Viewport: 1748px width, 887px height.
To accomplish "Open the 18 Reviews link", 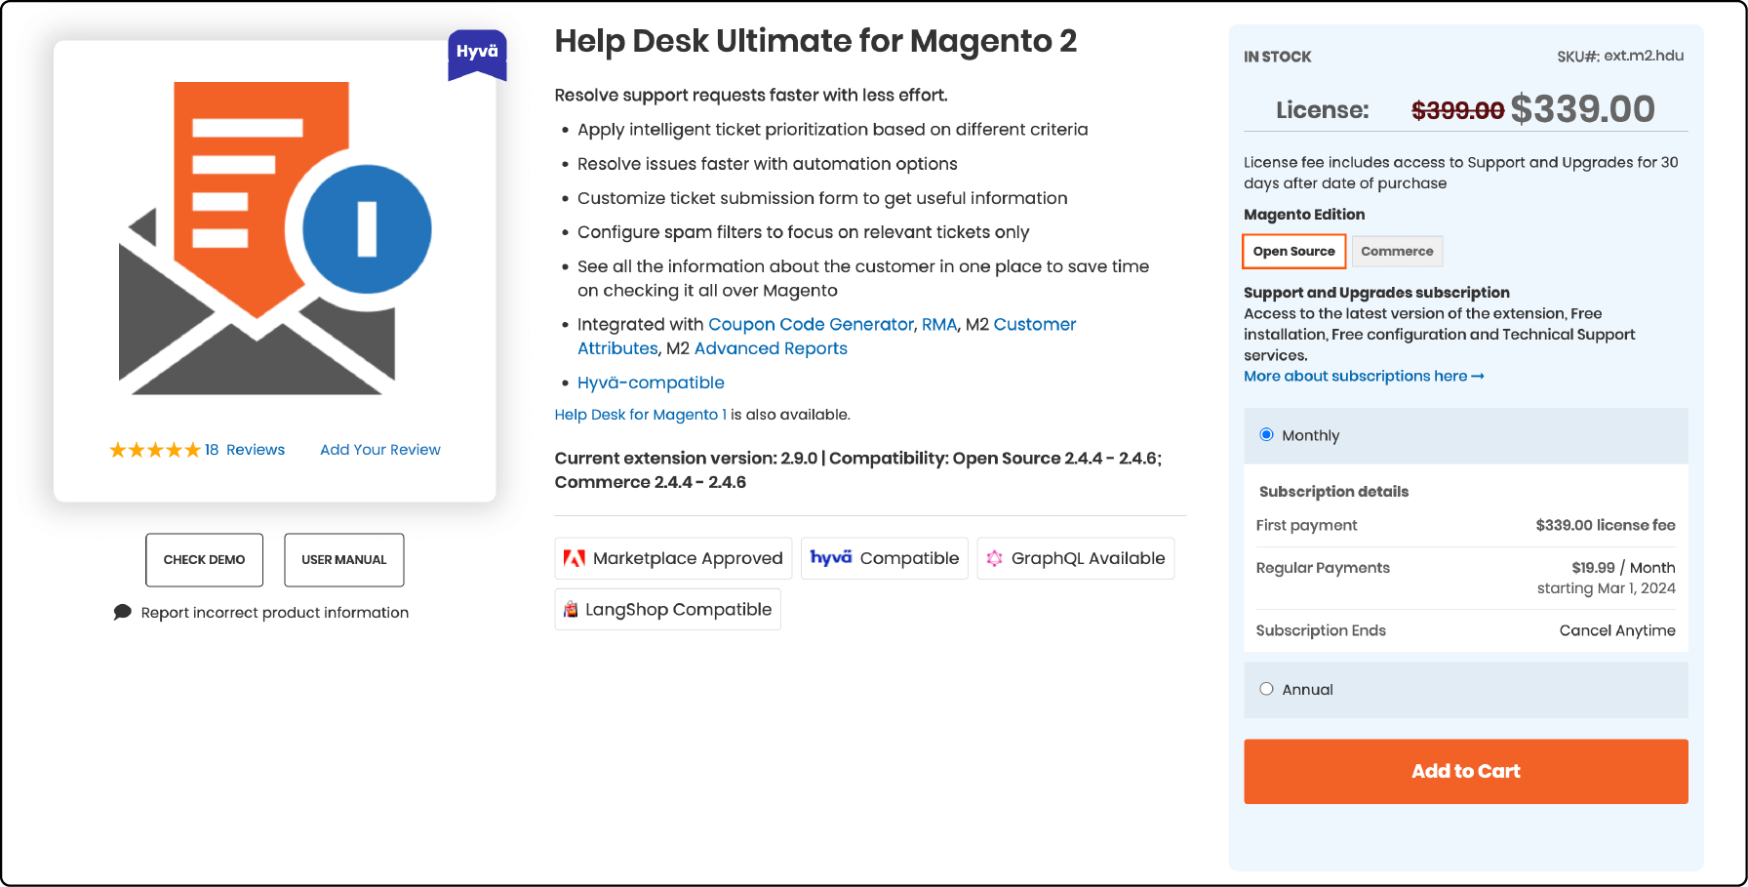I will tap(245, 450).
